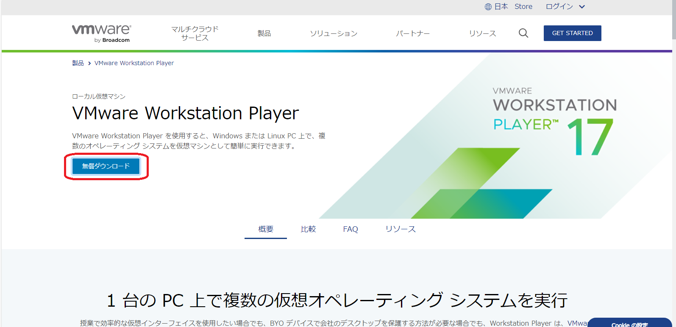
Task: Click the Cookie の設定 button
Action: pyautogui.click(x=630, y=323)
